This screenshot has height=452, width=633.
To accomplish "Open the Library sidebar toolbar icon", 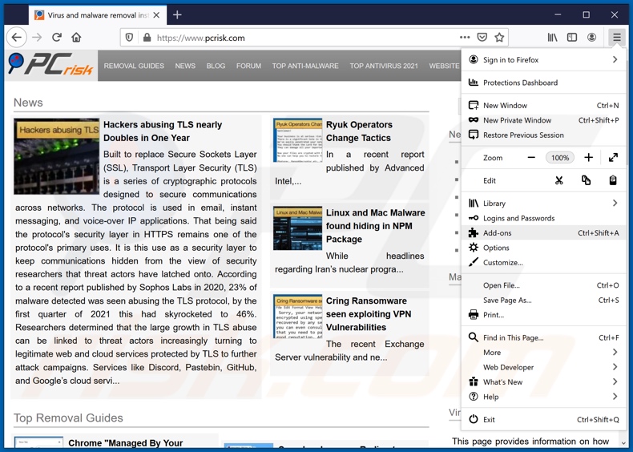I will point(553,38).
